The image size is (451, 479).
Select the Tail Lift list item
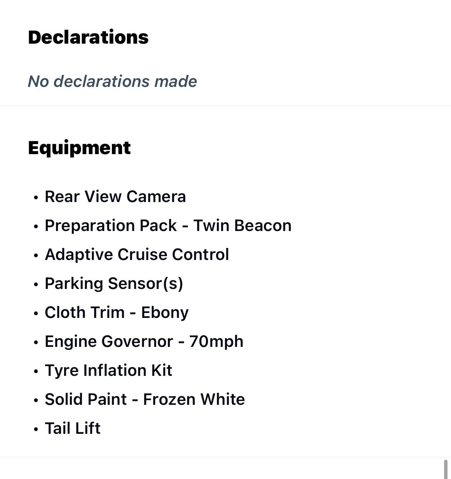[73, 428]
